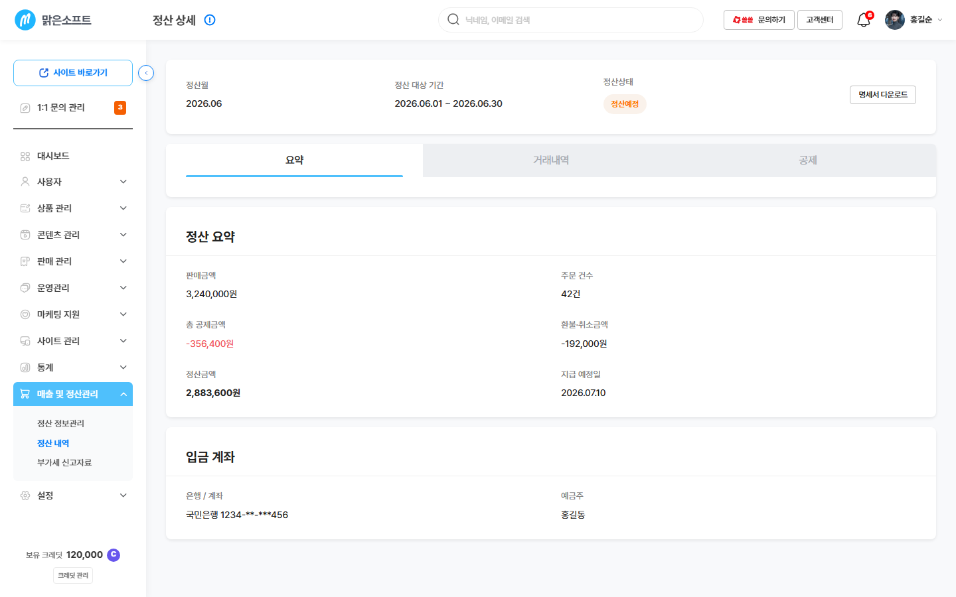
Task: Open the 고객센터 button
Action: point(820,20)
